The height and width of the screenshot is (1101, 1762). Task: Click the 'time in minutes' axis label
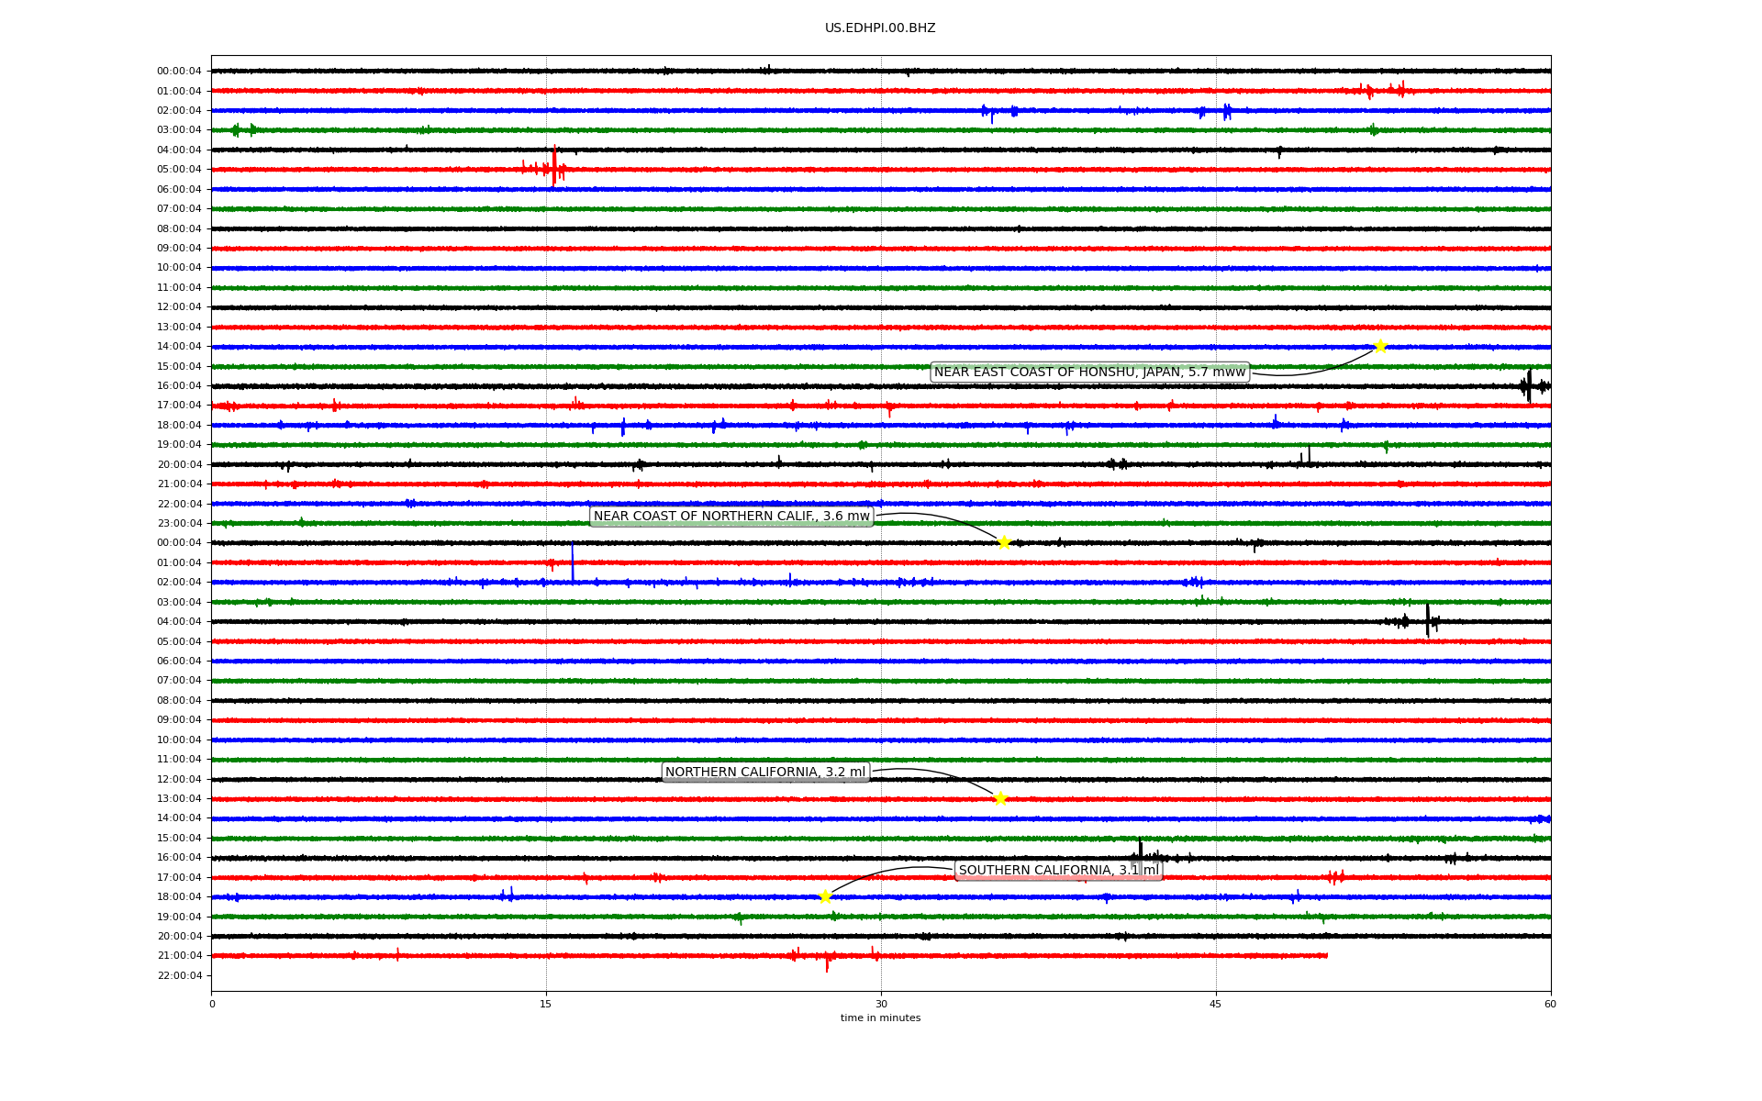pos(880,1018)
